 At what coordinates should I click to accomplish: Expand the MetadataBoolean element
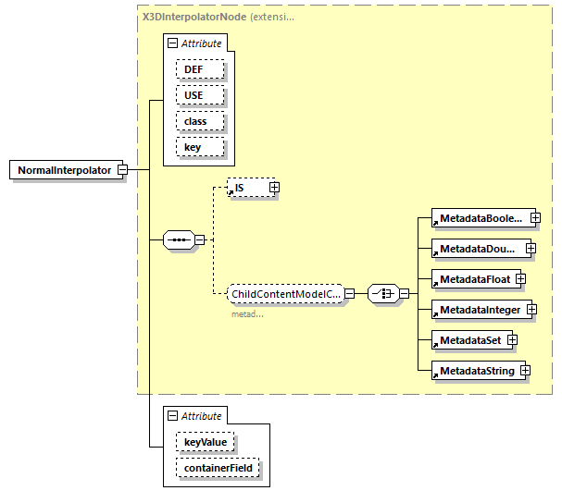(535, 218)
